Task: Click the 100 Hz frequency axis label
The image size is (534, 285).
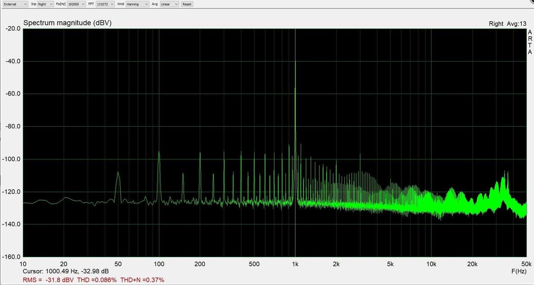Action: (x=159, y=264)
